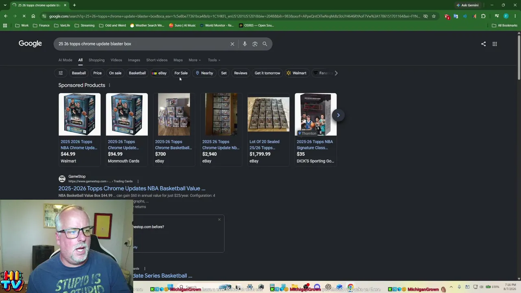
Task: Click the Chrome address bar URL
Action: click(234, 16)
